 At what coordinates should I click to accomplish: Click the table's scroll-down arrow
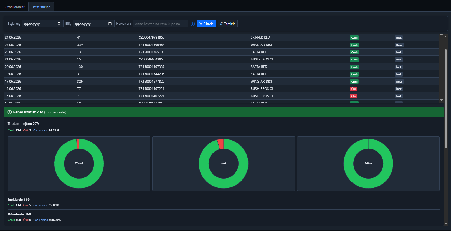tap(441, 100)
